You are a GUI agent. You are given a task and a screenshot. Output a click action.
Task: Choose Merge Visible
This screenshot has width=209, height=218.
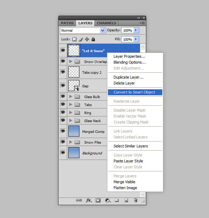pos(124,182)
